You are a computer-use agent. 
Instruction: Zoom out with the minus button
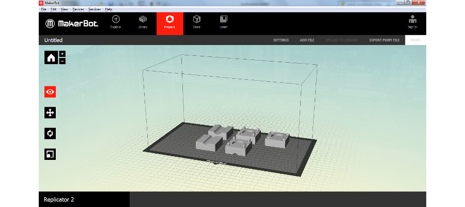pyautogui.click(x=63, y=61)
